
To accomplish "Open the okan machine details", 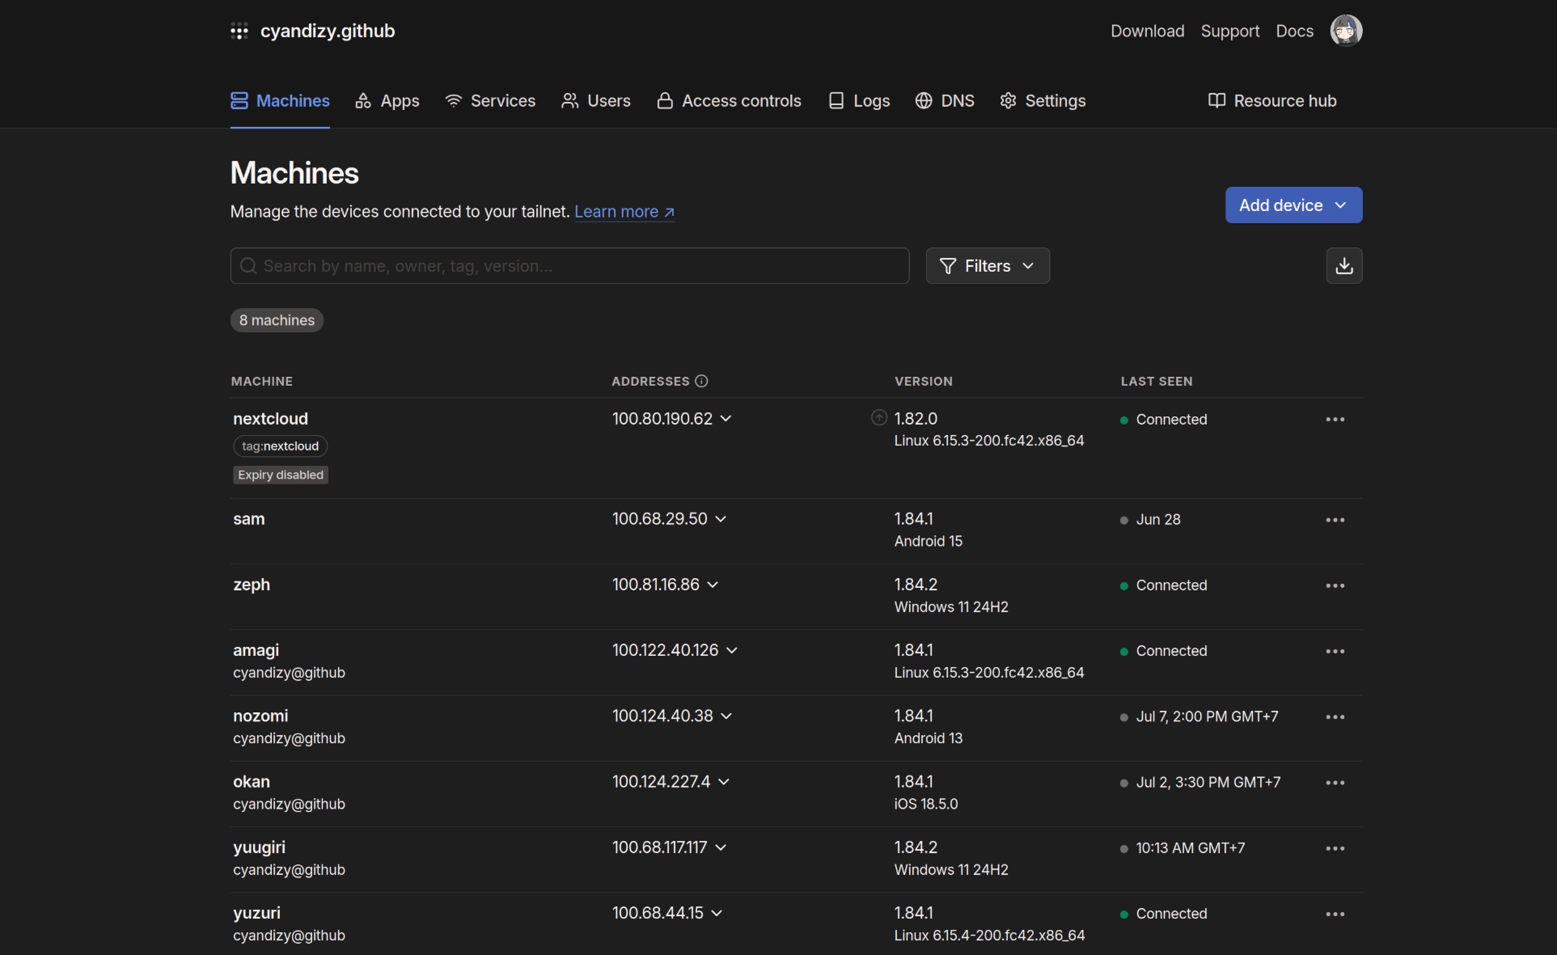I will (252, 782).
